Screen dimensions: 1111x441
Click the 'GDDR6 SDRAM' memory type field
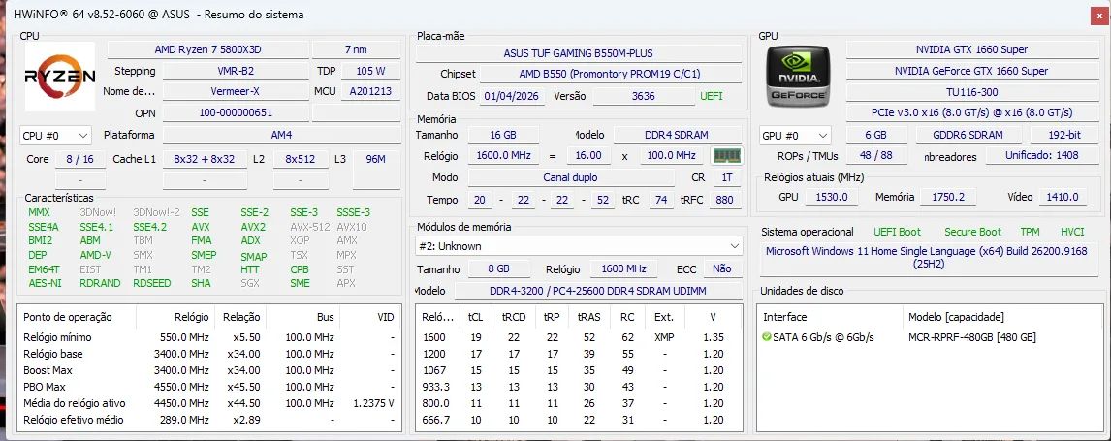click(968, 135)
